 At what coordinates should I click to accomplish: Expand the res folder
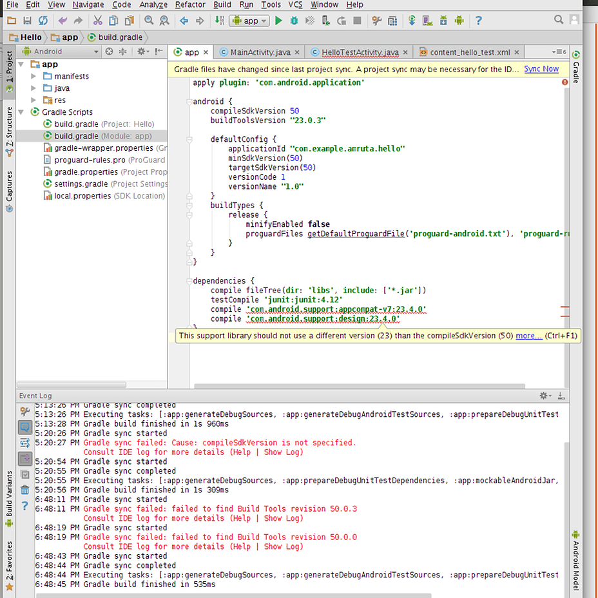point(34,100)
